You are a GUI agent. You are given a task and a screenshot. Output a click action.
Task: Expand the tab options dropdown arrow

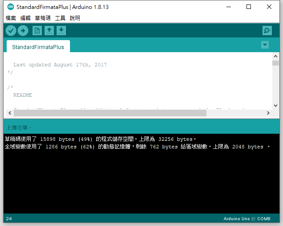click(265, 45)
